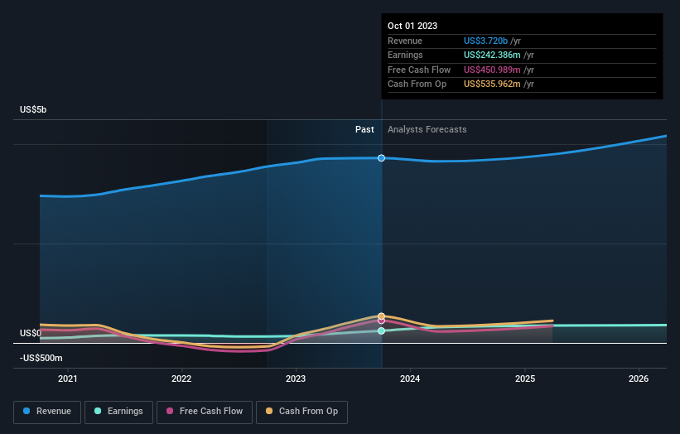Click the 2023 x-axis label
The height and width of the screenshot is (434, 680).
296,379
